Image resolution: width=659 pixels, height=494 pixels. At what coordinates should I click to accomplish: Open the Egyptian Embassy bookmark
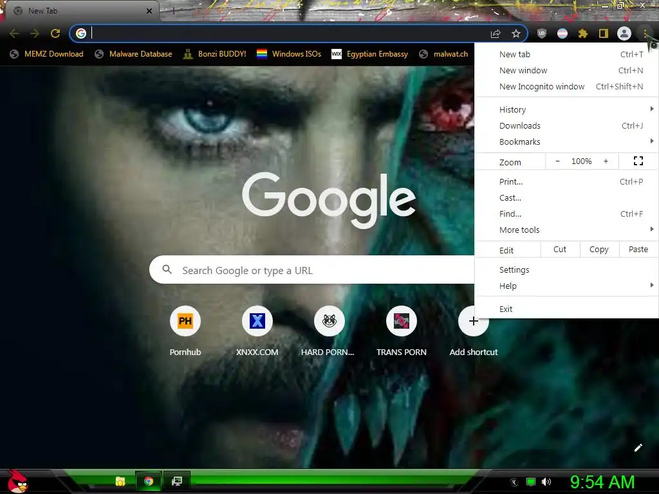pyautogui.click(x=369, y=54)
